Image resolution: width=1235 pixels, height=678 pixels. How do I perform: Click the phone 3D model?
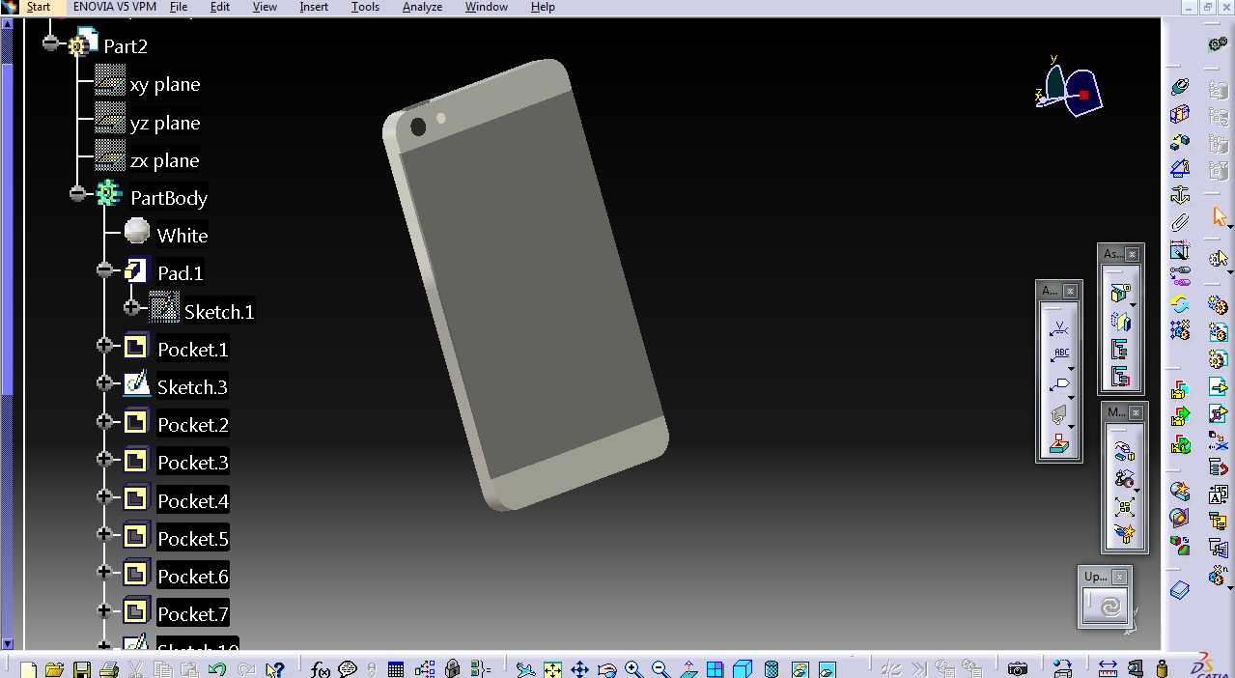point(526,285)
